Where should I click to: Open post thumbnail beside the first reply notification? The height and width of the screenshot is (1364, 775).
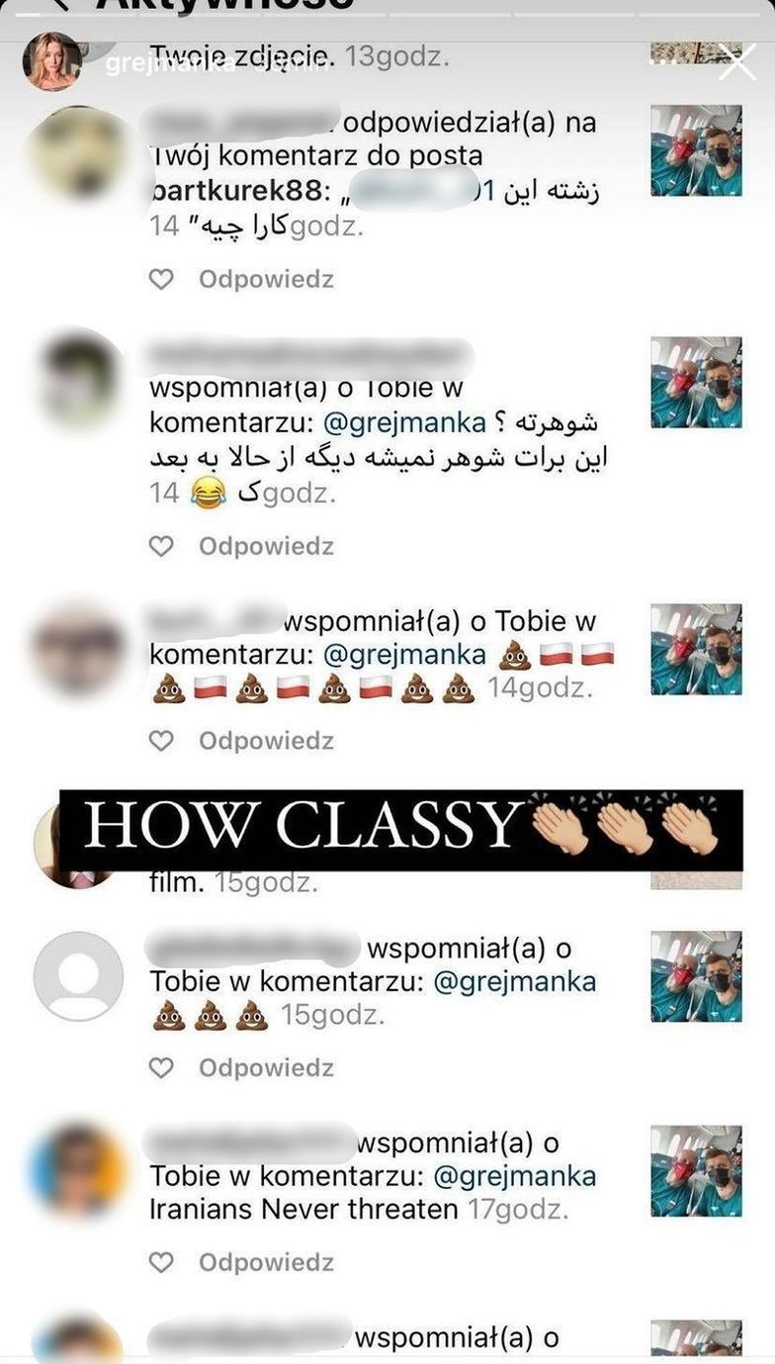pos(696,151)
